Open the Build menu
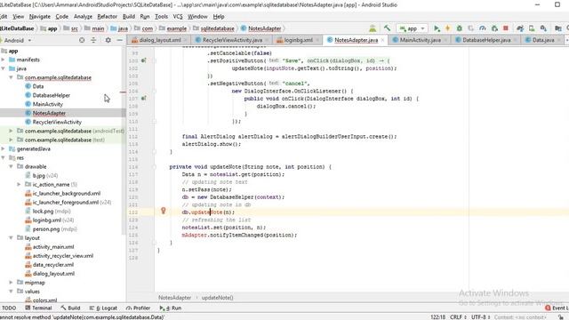This screenshot has height=320, width=569. click(x=129, y=17)
